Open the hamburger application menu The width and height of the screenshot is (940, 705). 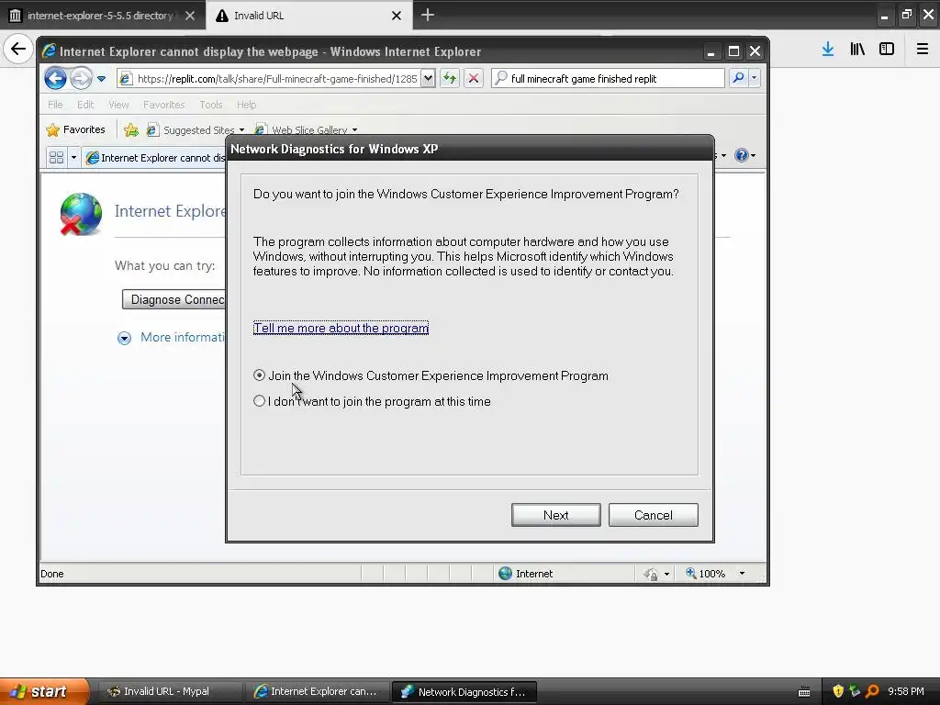(x=922, y=49)
